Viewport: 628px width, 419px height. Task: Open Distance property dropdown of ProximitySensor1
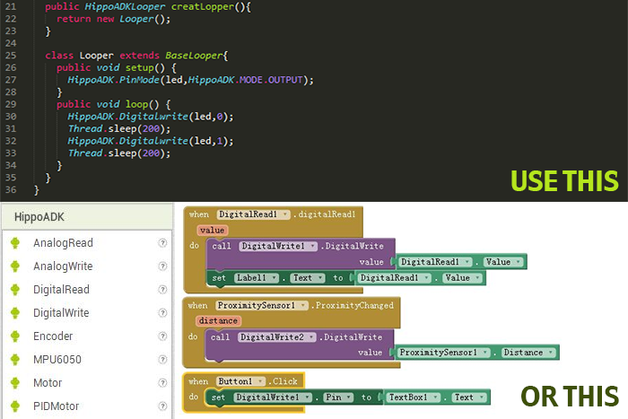528,353
